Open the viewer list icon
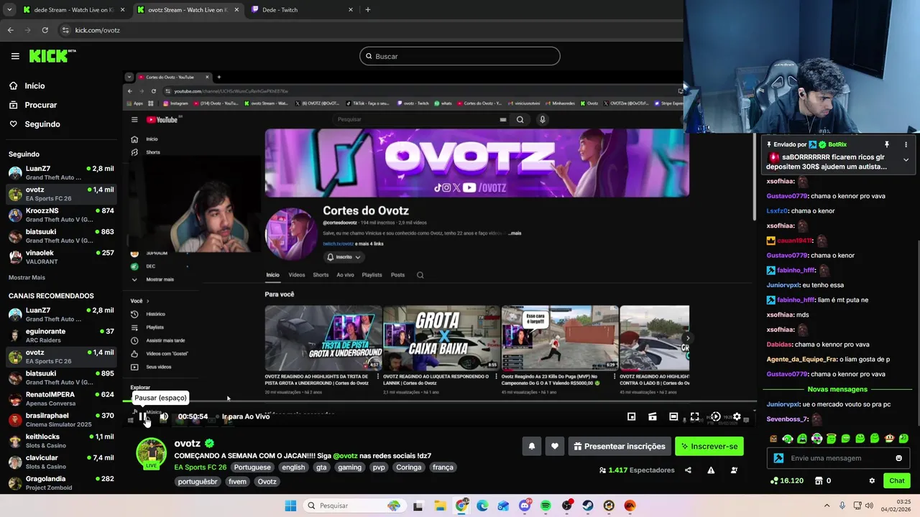 pos(734,470)
